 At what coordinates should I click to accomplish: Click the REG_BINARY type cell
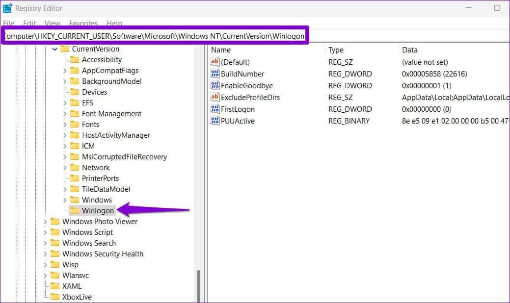(x=349, y=121)
